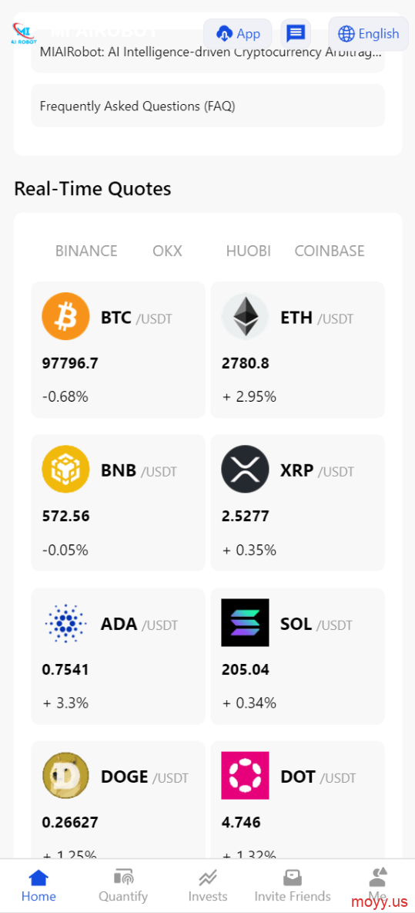Click the Solana SOL logo
The height and width of the screenshot is (913, 415).
pos(246,622)
